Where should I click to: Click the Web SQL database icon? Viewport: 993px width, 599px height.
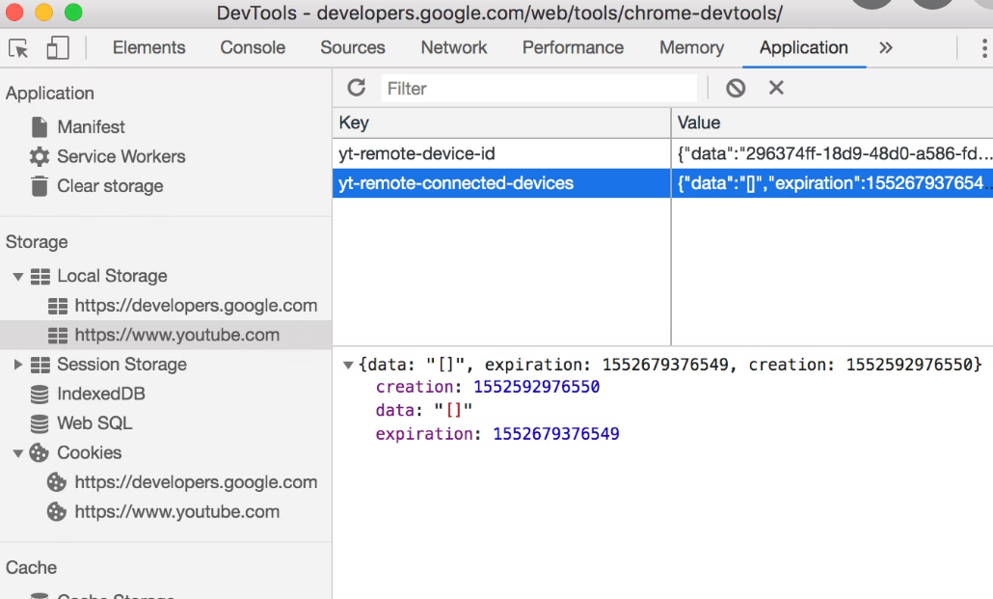click(40, 423)
